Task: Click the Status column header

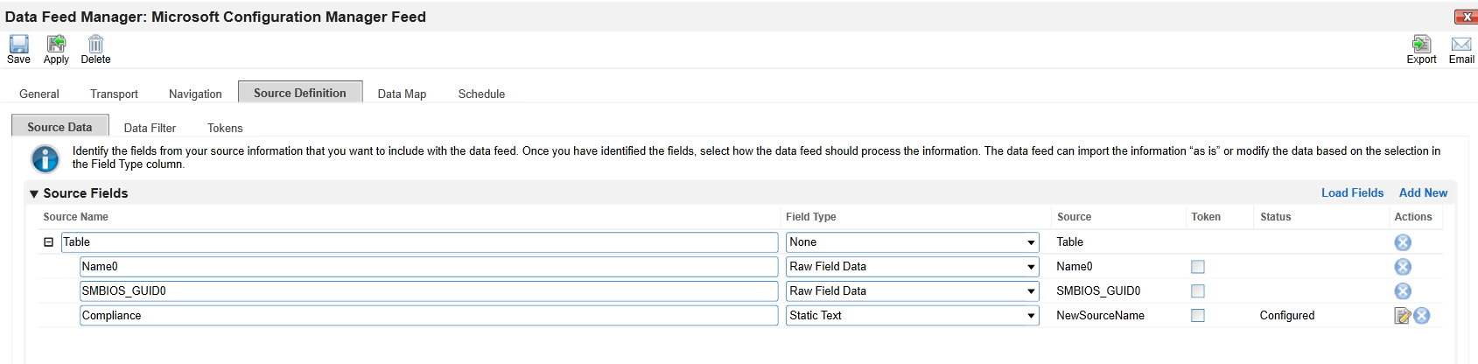Action: pos(1275,217)
